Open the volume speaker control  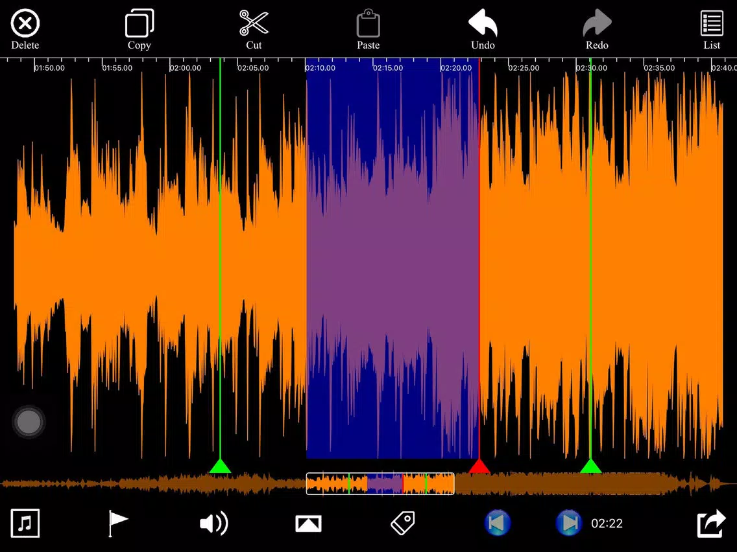214,523
